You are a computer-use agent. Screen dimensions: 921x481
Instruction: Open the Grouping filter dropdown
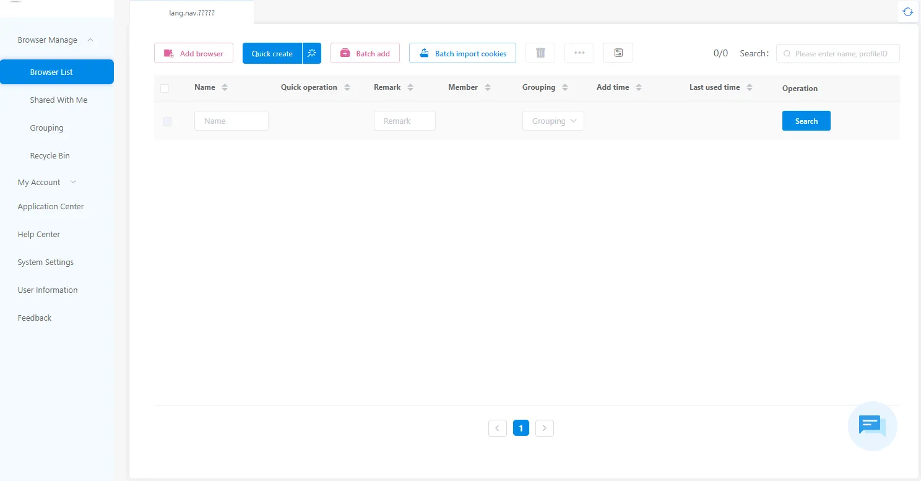pyautogui.click(x=553, y=121)
